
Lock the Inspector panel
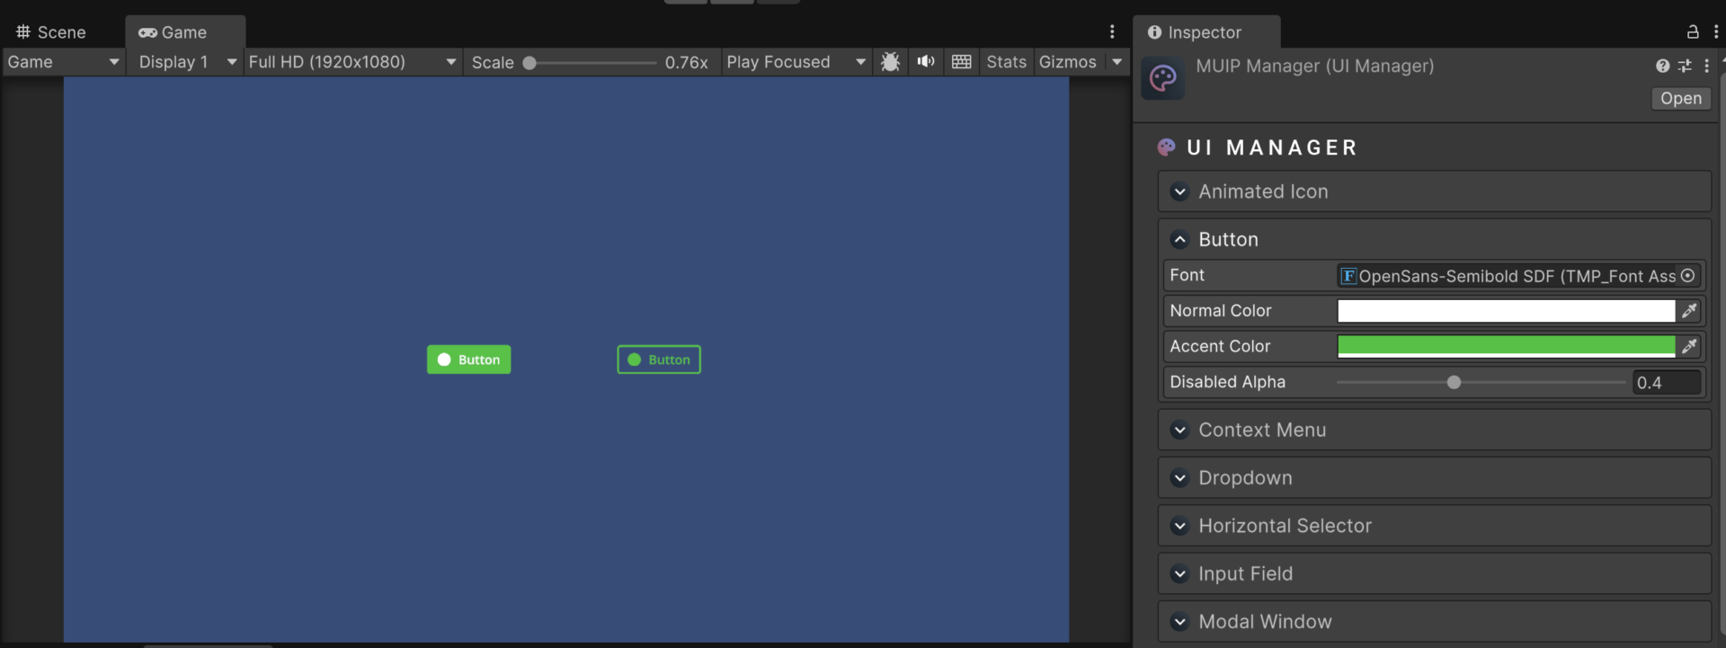(x=1693, y=31)
